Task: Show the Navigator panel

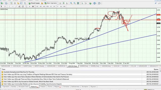Action: (x=18, y=3)
